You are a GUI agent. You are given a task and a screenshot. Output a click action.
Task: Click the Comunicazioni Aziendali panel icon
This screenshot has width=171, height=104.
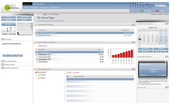35,25
